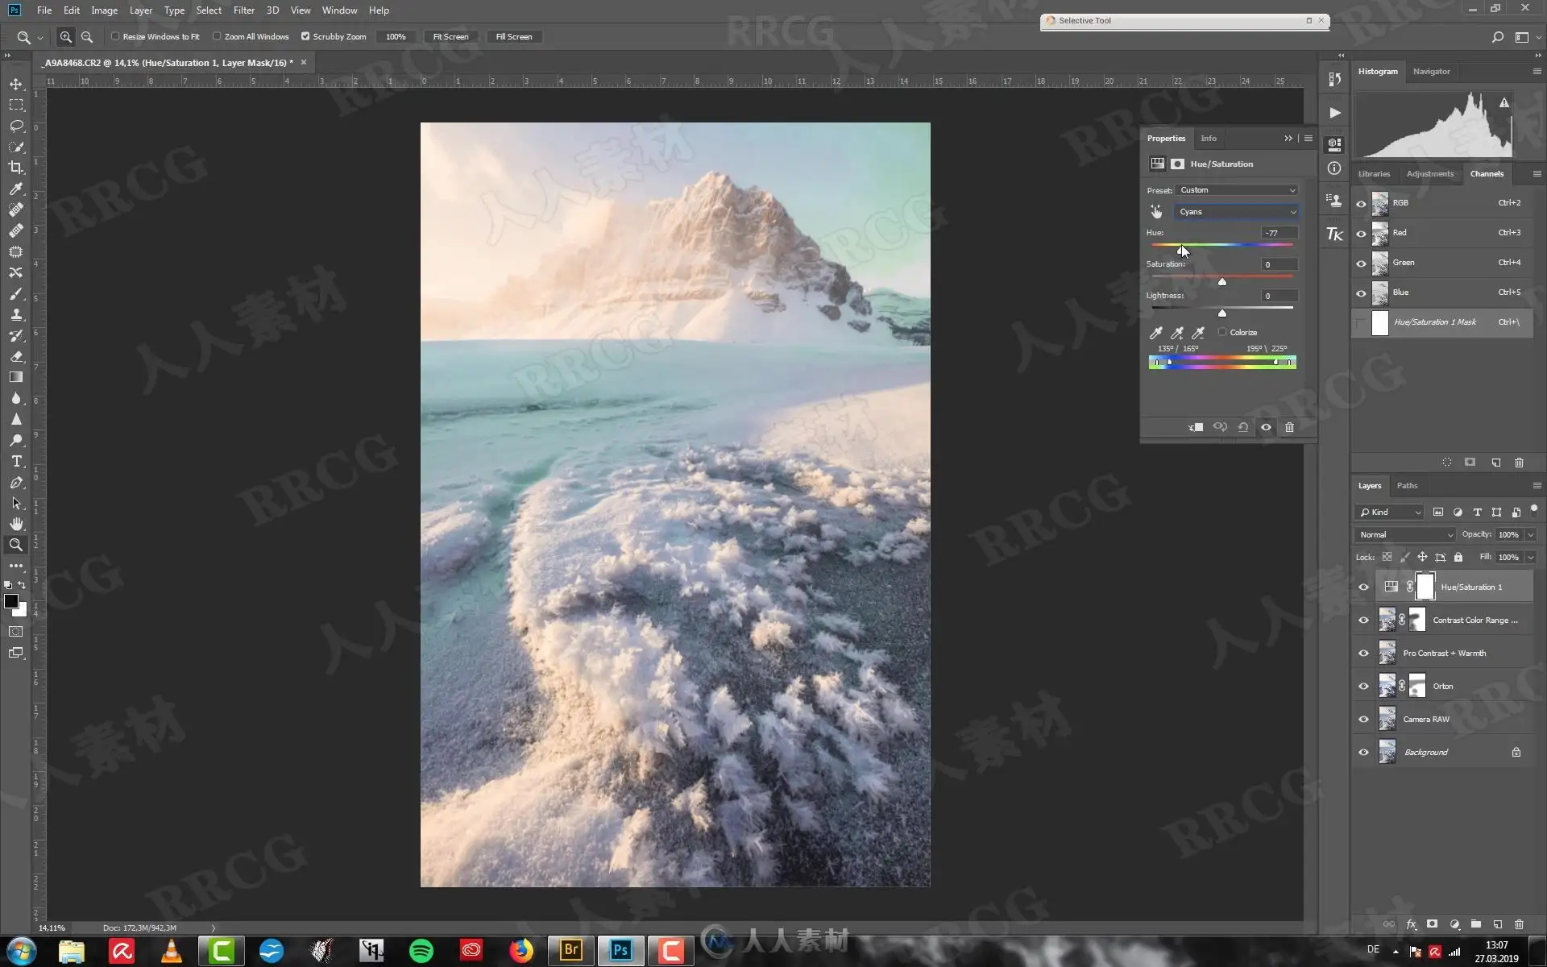Open the Filter menu
The image size is (1547, 967).
pos(244,10)
